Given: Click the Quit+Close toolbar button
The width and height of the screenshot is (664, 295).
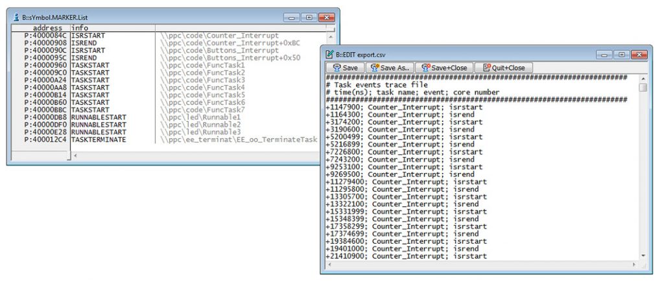Looking at the screenshot, I should click(x=503, y=67).
